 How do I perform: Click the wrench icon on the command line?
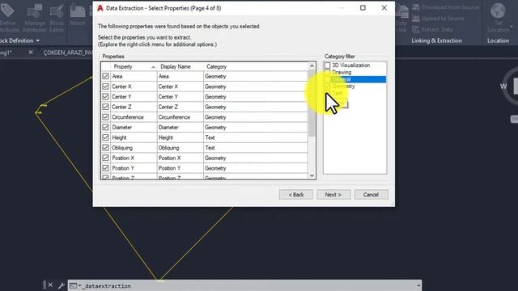(x=61, y=285)
